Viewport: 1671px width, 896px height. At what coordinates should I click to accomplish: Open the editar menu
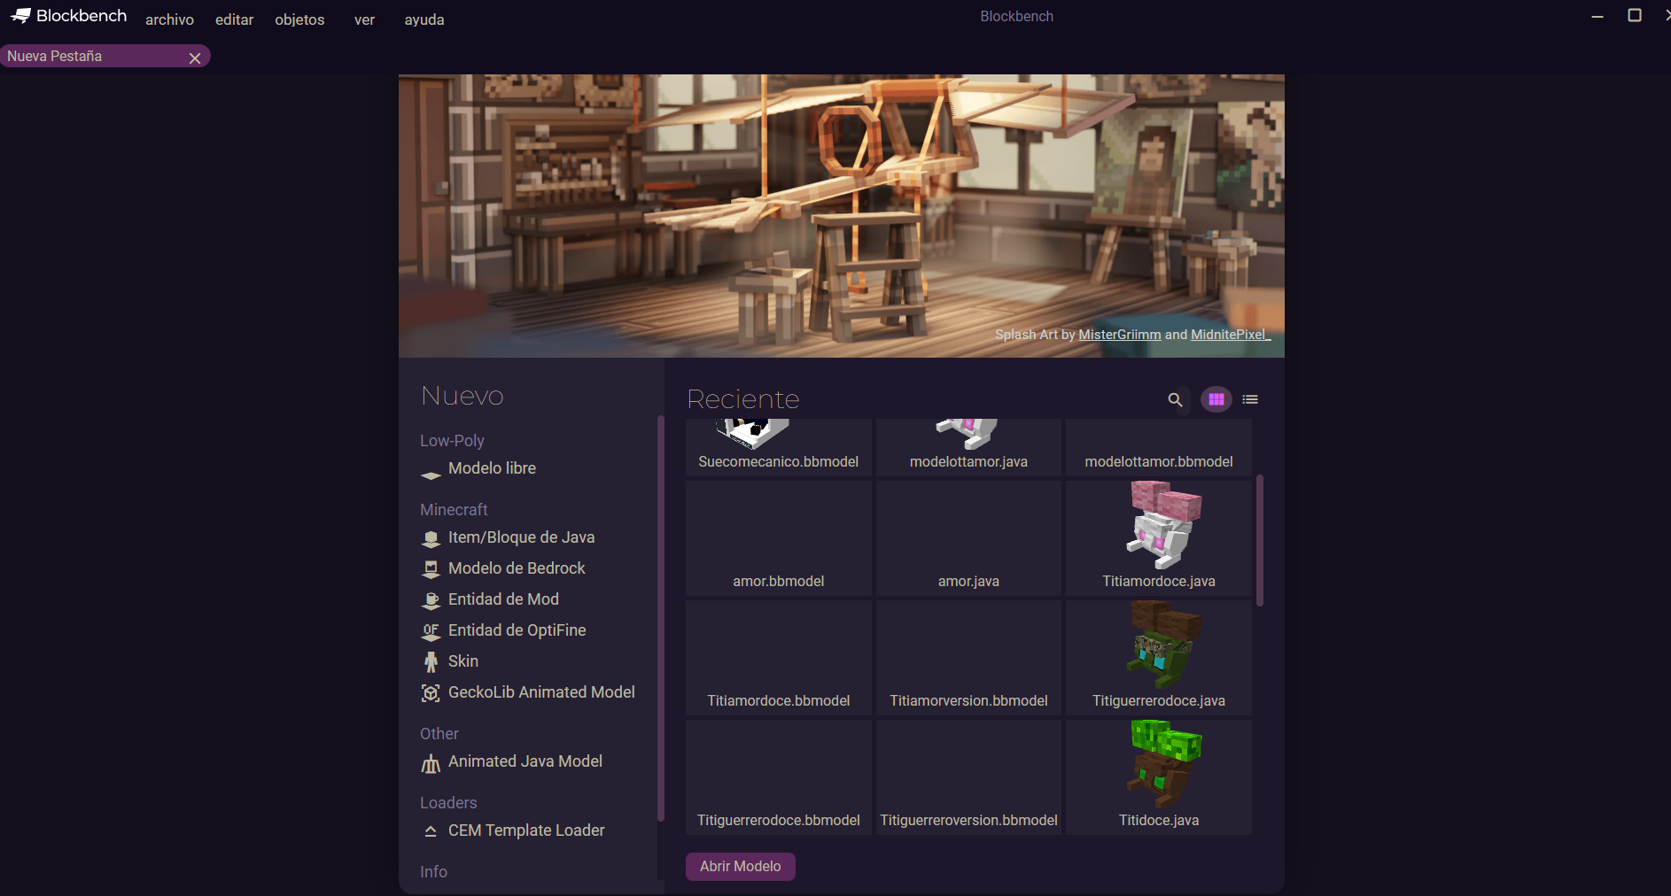234,19
